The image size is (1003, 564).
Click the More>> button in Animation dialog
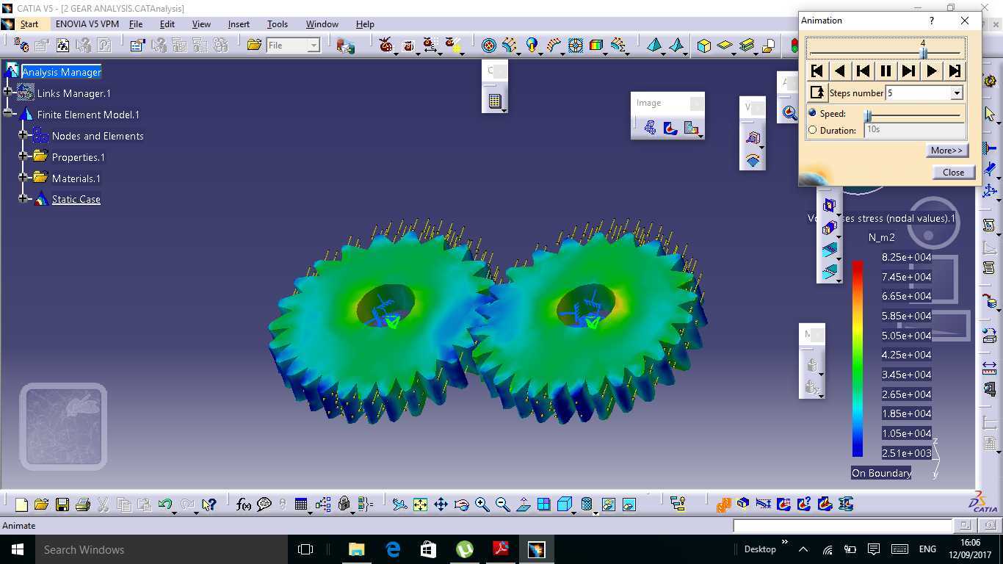[x=946, y=151]
